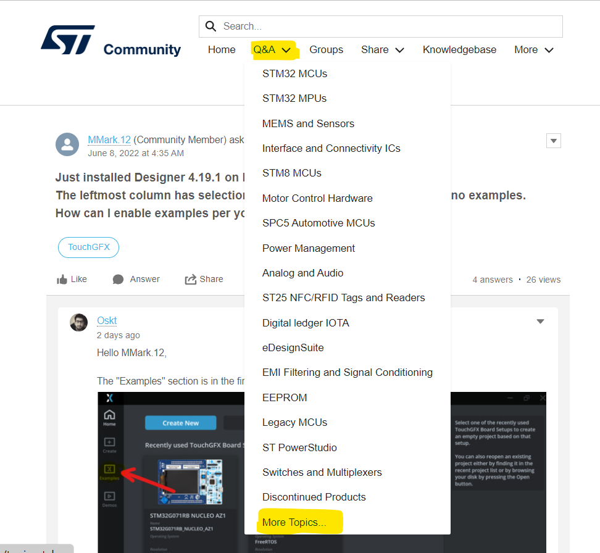600x553 pixels.
Task: Go to the Home tab
Action: 222,50
